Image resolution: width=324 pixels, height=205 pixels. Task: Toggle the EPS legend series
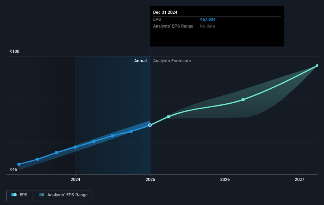[19, 195]
